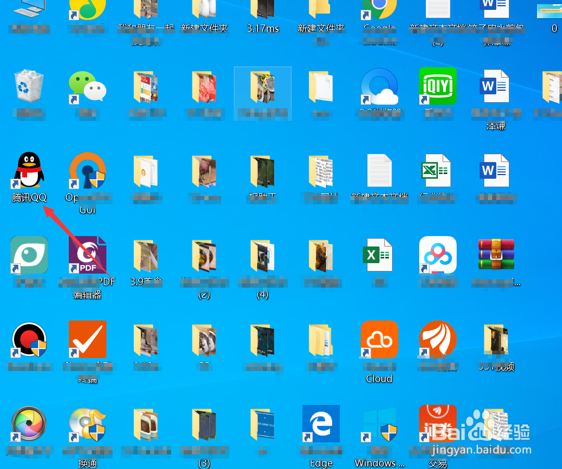The width and height of the screenshot is (562, 469).
Task: Open the This PC computer icon
Action: 29,9
